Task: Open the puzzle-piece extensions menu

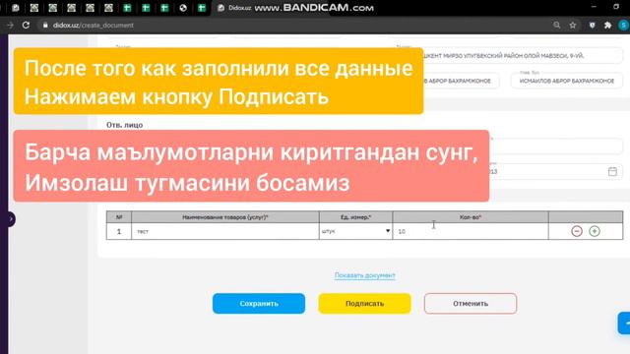Action: [607, 25]
